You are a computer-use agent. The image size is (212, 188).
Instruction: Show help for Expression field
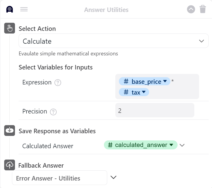[x=58, y=83]
